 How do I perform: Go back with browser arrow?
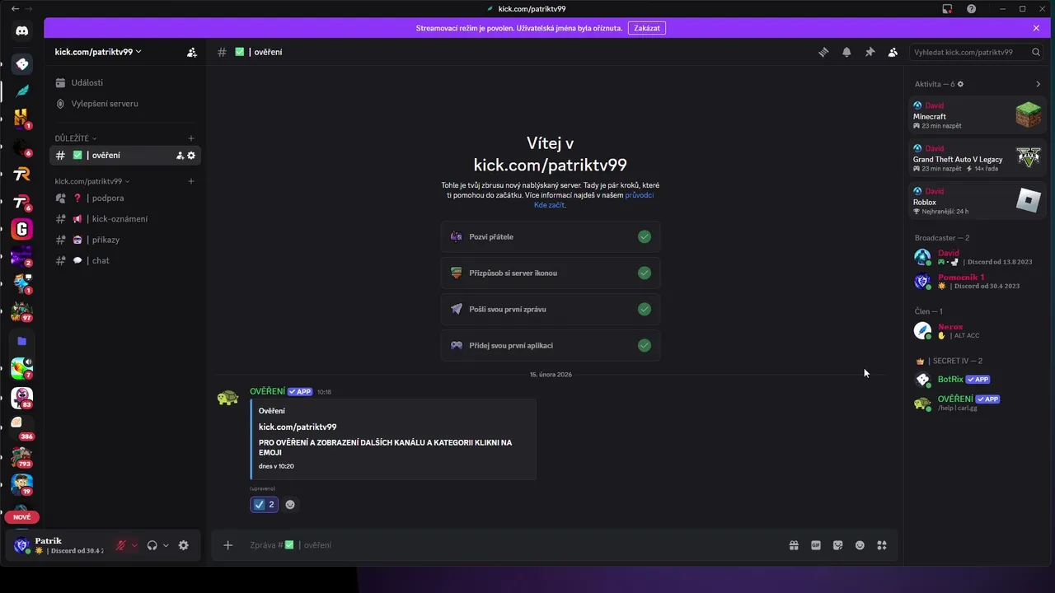(x=14, y=8)
